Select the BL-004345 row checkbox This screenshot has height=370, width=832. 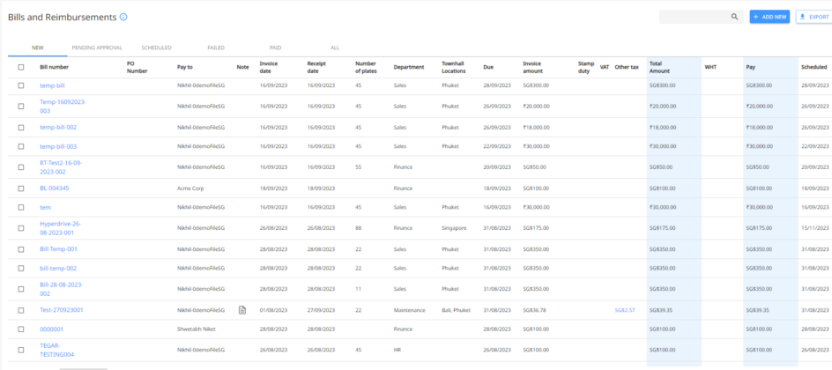tap(21, 189)
